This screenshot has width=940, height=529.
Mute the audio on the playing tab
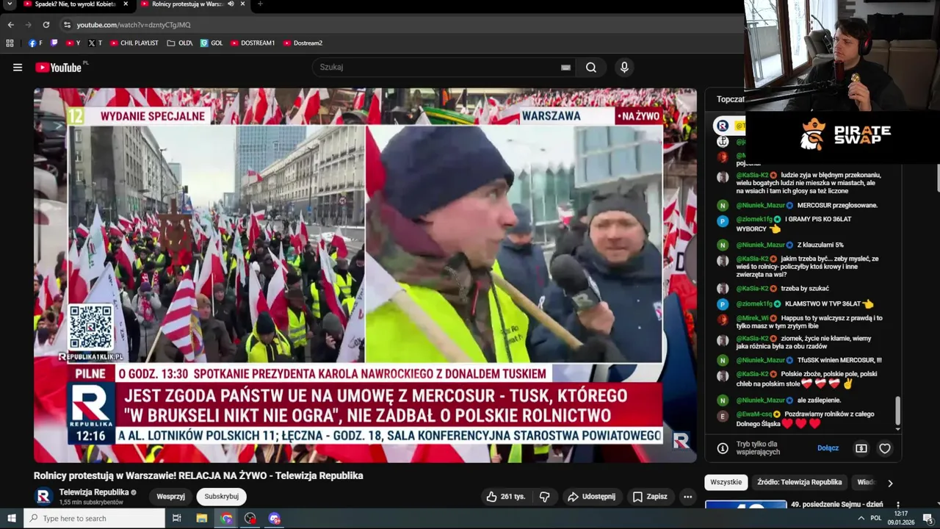[x=231, y=4]
